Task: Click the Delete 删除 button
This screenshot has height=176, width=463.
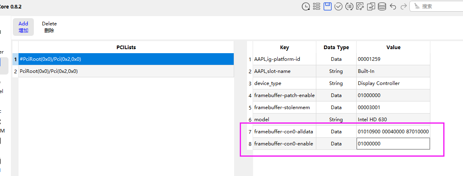Action: (x=49, y=27)
